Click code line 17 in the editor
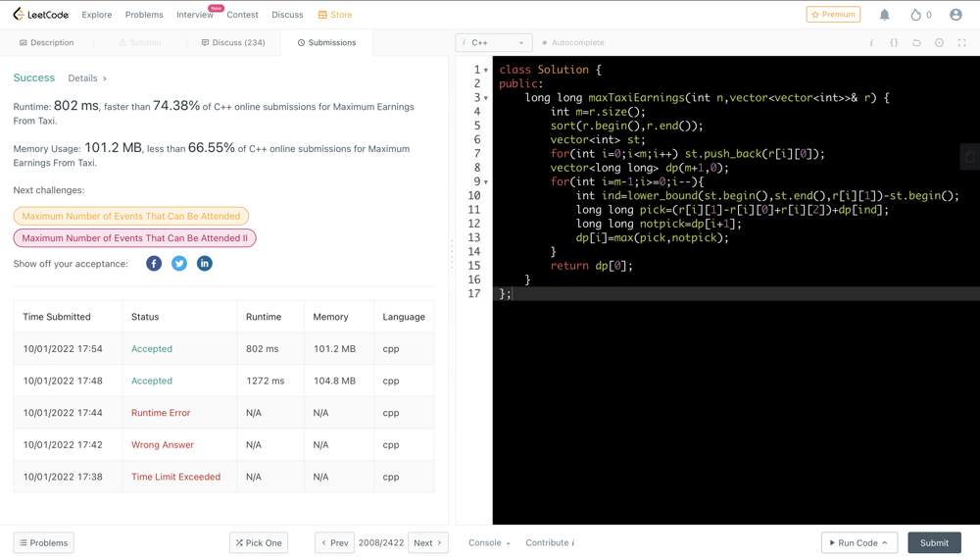This screenshot has height=560, width=980. point(736,293)
